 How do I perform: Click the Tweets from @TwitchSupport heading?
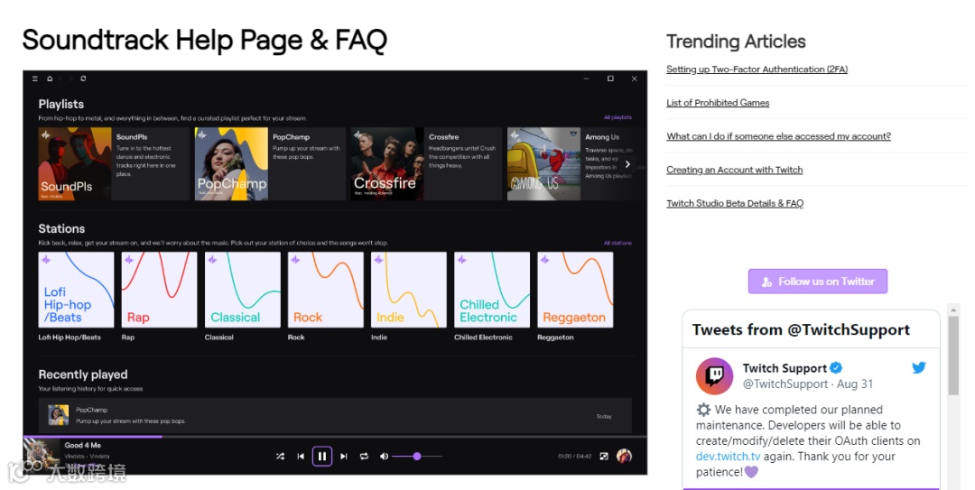(x=801, y=330)
